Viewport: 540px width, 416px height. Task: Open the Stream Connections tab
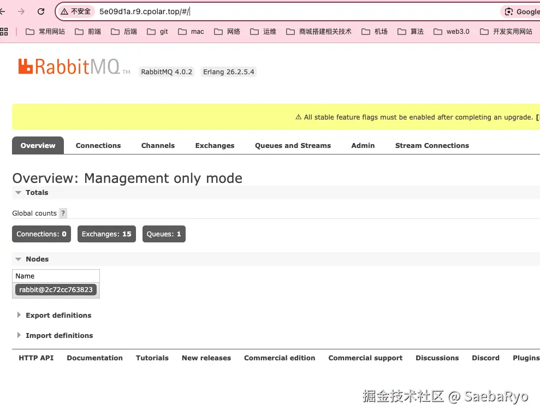432,145
